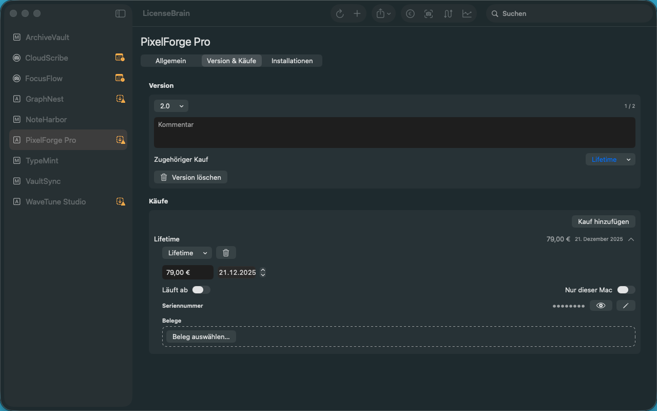Open the Installationen tab
This screenshot has height=411, width=657.
pyautogui.click(x=292, y=61)
